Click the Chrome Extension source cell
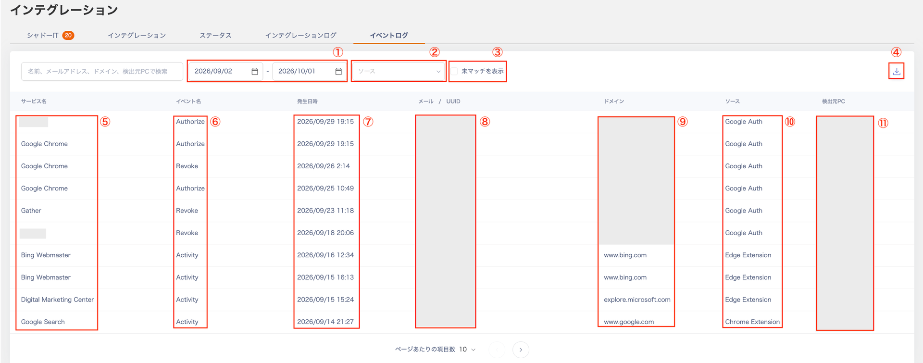Viewport: 923px width, 363px height. (752, 322)
